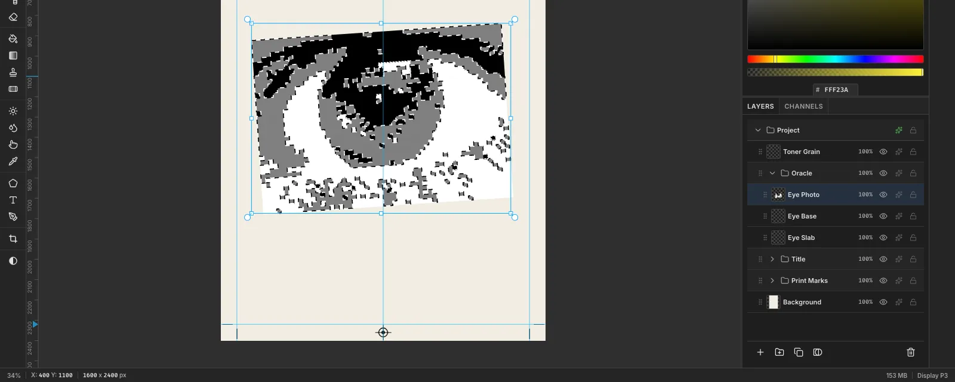Select the Toner Grain layer
955x382 pixels.
pos(836,152)
